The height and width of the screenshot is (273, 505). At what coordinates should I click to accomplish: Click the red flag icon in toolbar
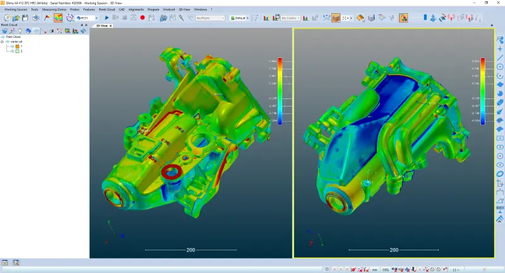(x=47, y=18)
